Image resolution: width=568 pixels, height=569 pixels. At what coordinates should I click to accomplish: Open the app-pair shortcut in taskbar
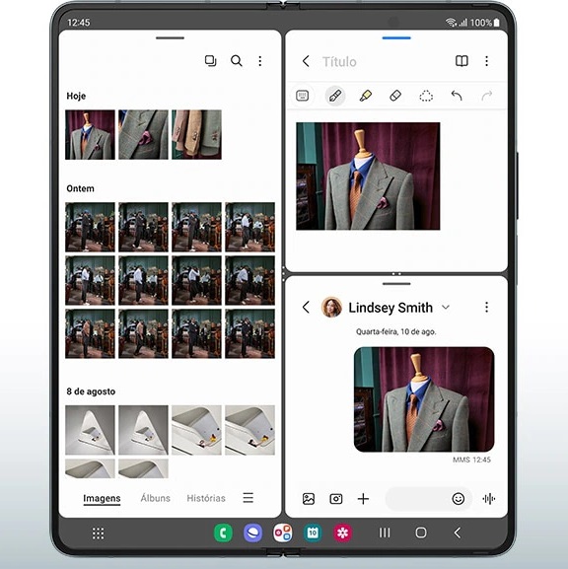283,533
